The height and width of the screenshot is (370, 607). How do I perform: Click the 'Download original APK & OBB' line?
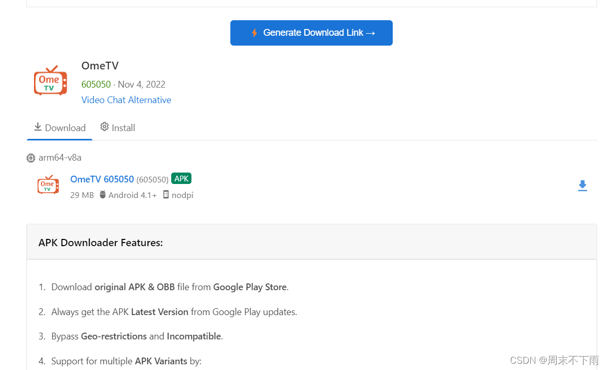pos(170,287)
